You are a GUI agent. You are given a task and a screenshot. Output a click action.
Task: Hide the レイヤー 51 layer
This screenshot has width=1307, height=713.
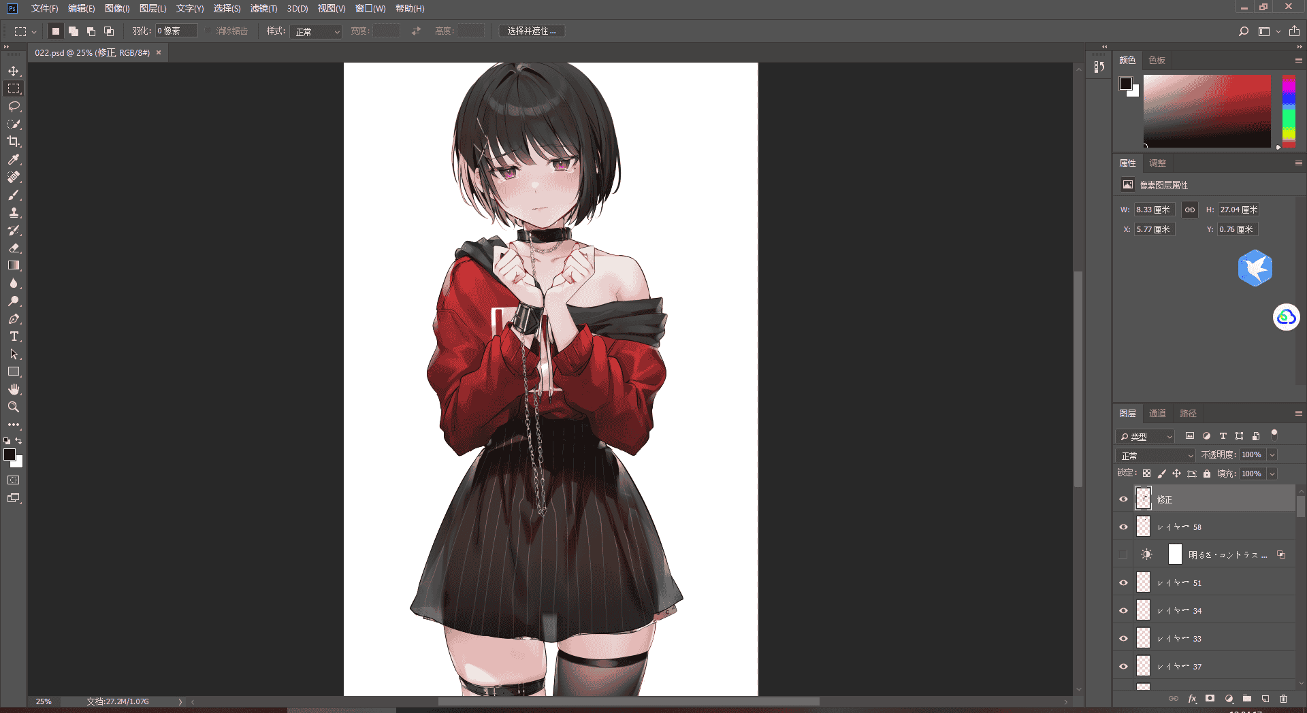1124,583
